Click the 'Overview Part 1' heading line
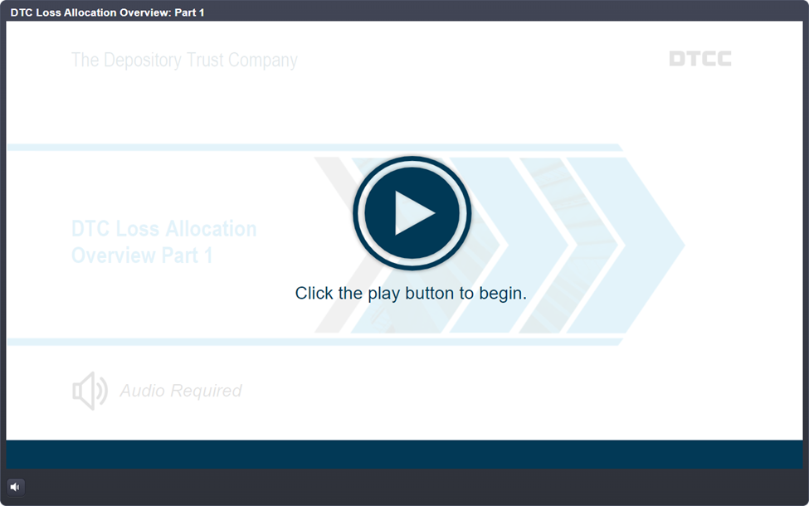This screenshot has height=506, width=809. (142, 255)
